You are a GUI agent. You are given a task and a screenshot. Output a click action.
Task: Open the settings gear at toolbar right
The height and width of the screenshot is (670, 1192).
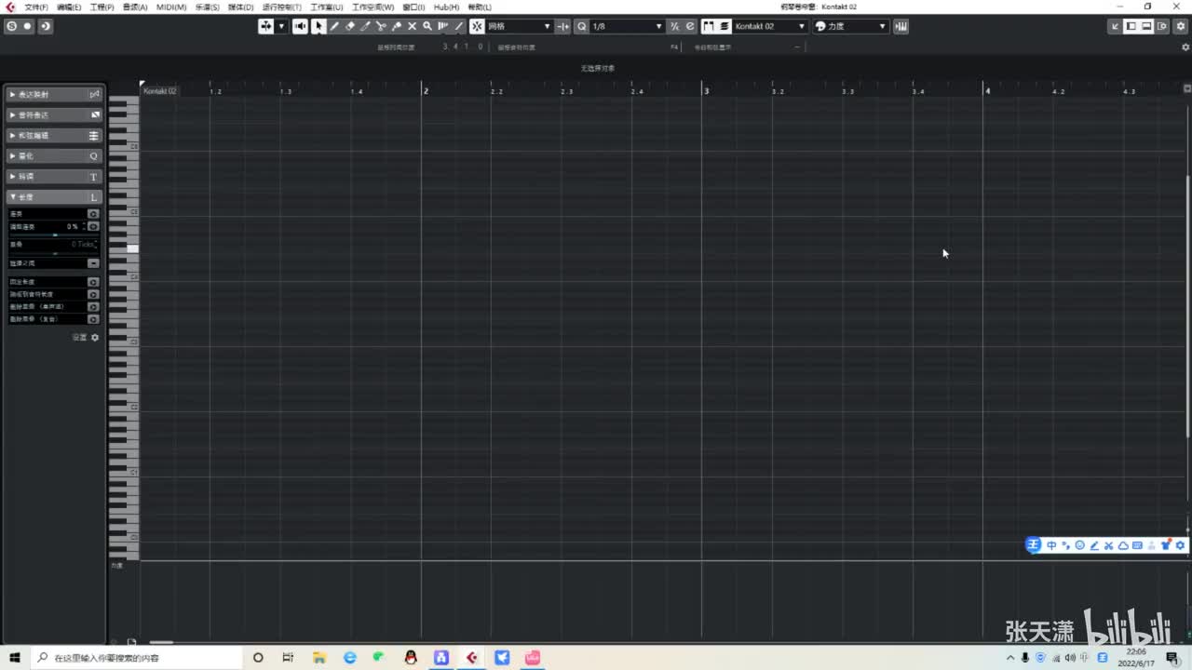point(1181,26)
